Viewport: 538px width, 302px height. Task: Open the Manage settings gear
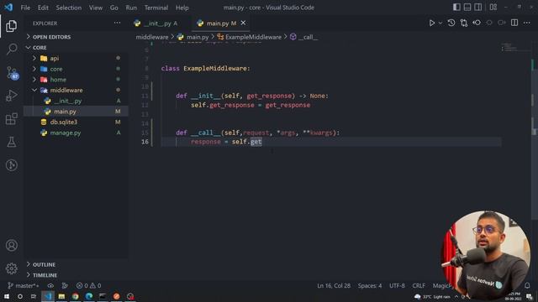12,268
